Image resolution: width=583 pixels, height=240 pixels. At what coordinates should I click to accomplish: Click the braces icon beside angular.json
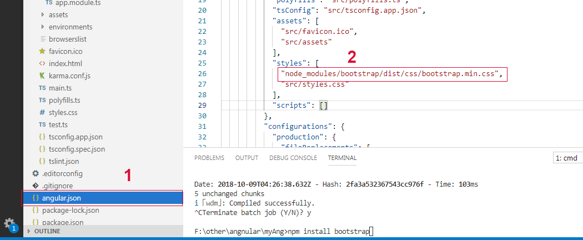[36, 198]
